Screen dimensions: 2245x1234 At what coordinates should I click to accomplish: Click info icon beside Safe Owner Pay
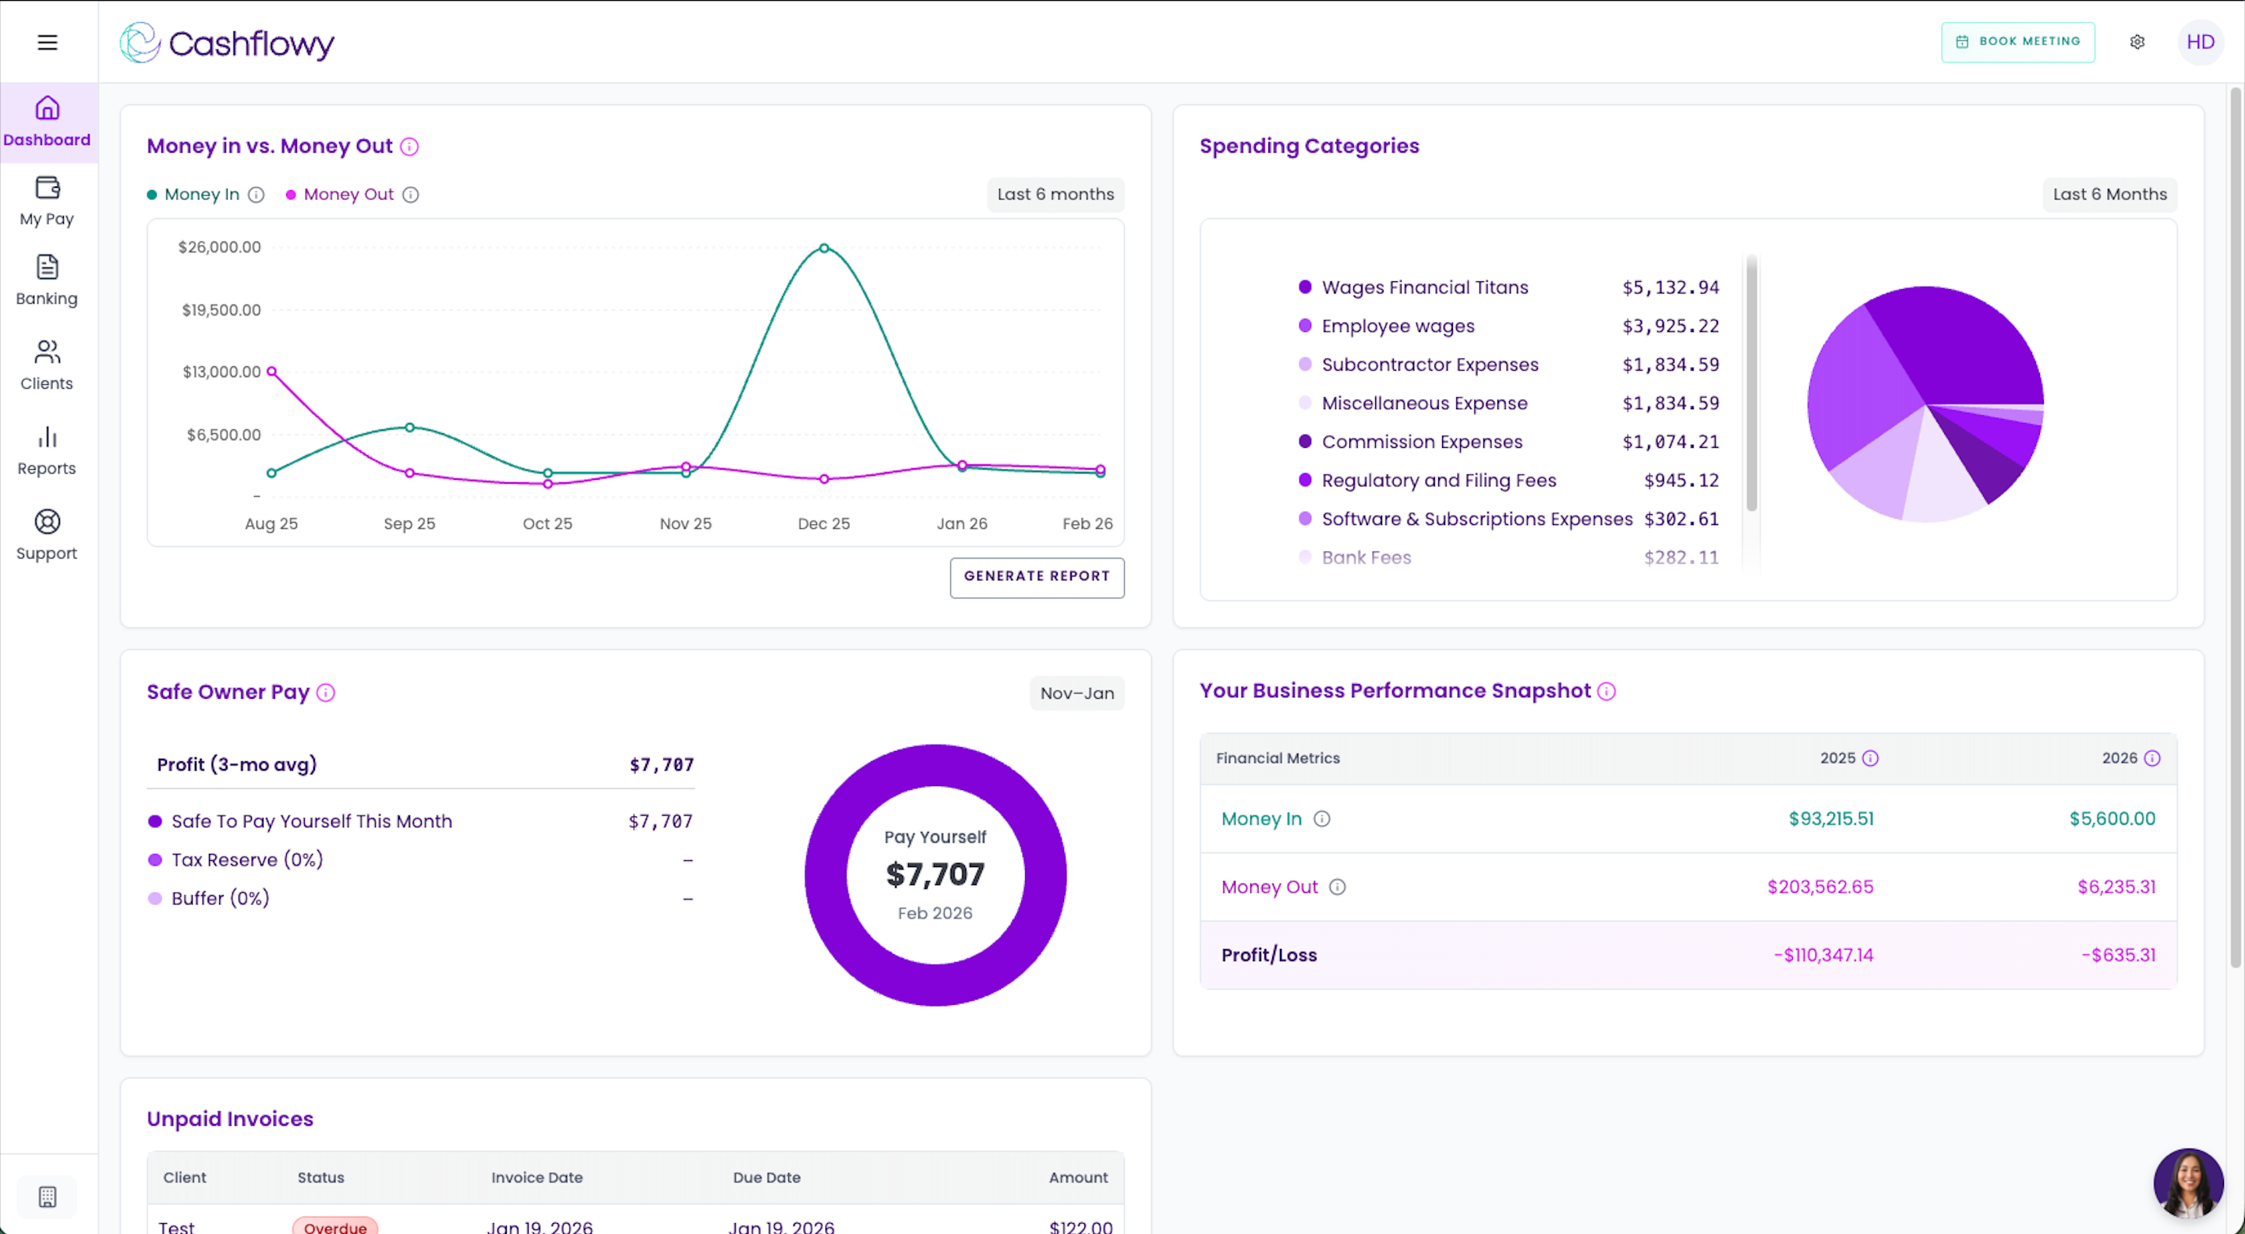click(x=325, y=693)
